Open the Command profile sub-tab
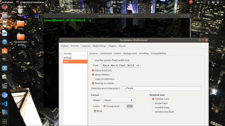Image resolution: width=225 pixels, height=126 pixels. (x=106, y=54)
